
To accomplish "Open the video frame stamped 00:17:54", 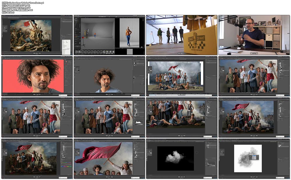I will (109, 76).
